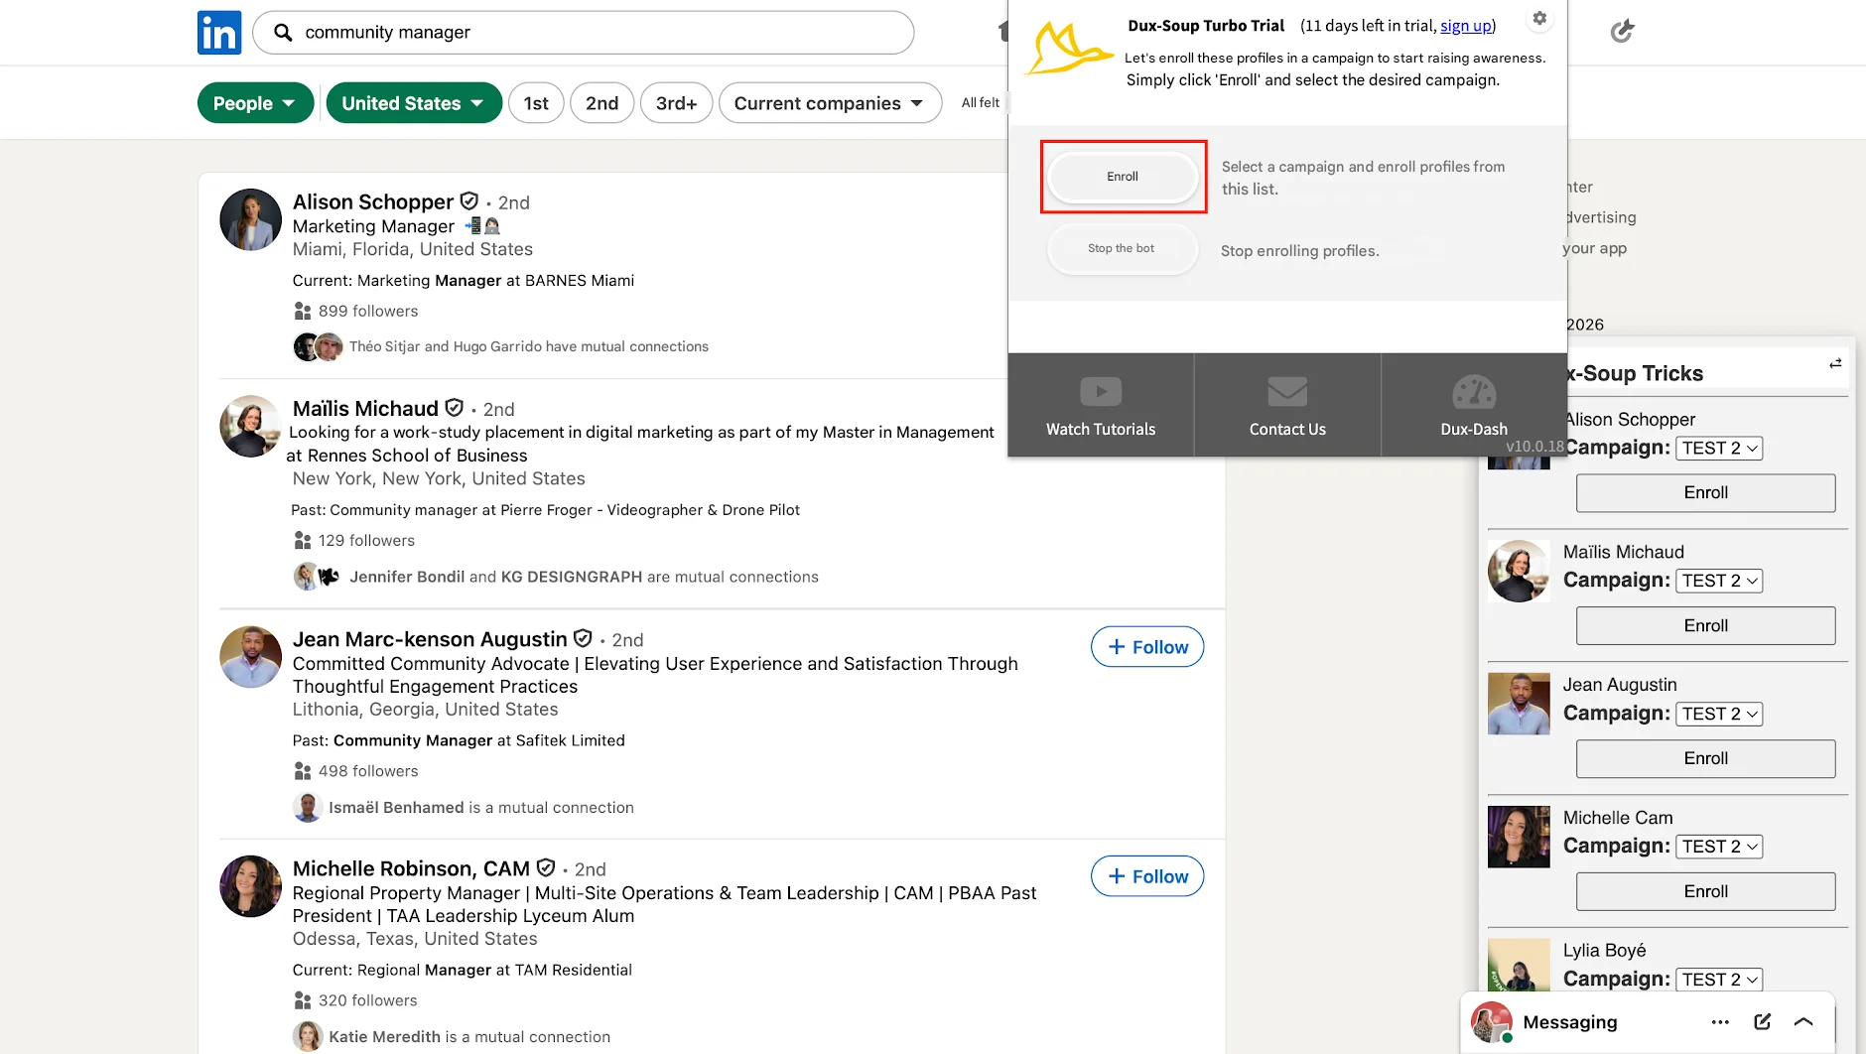
Task: Open Dux-Soup settings gear
Action: pos(1539,18)
